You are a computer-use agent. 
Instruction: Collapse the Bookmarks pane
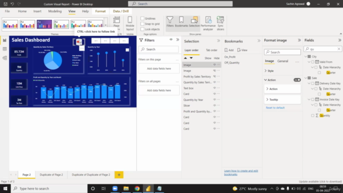[x=259, y=41]
